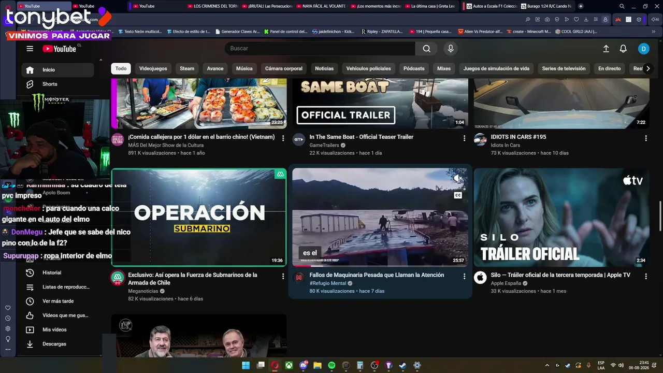Viewport: 663px width, 373px height.
Task: Open #Refugio Mental channel link
Action: click(x=328, y=283)
